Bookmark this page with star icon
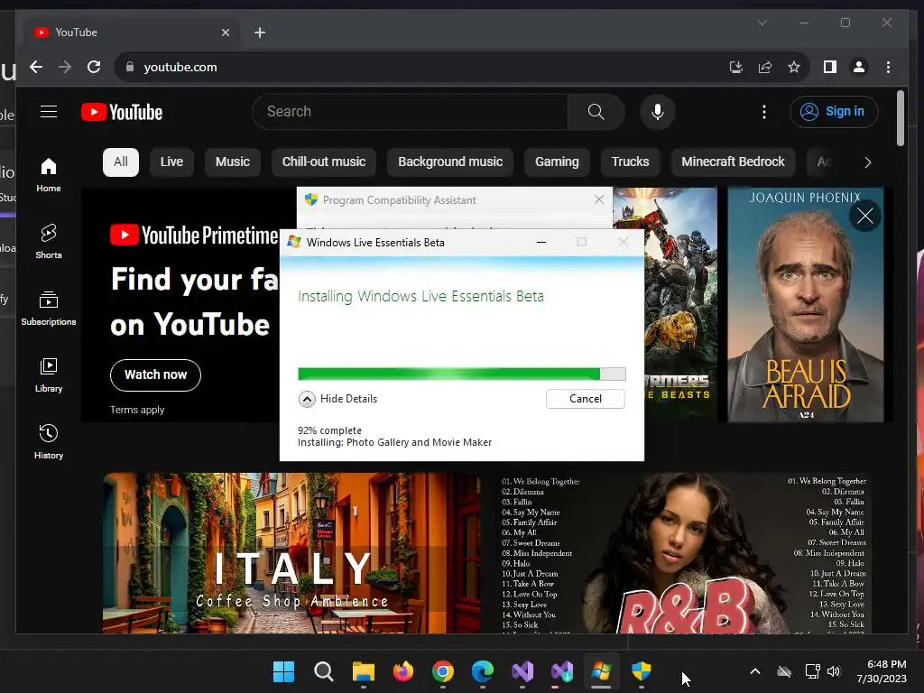924x693 pixels. click(794, 67)
